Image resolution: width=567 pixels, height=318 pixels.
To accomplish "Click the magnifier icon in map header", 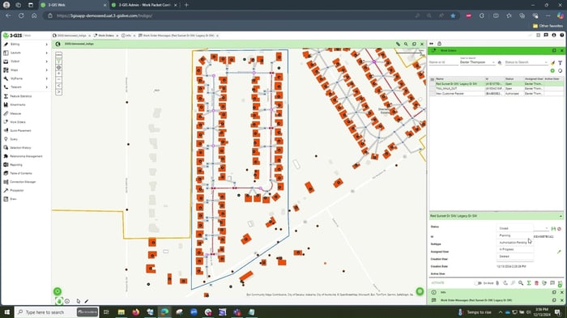I will point(406,44).
